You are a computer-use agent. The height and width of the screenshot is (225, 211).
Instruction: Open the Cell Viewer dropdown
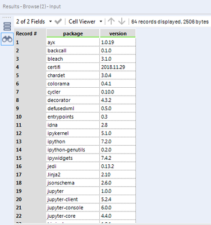pos(85,21)
